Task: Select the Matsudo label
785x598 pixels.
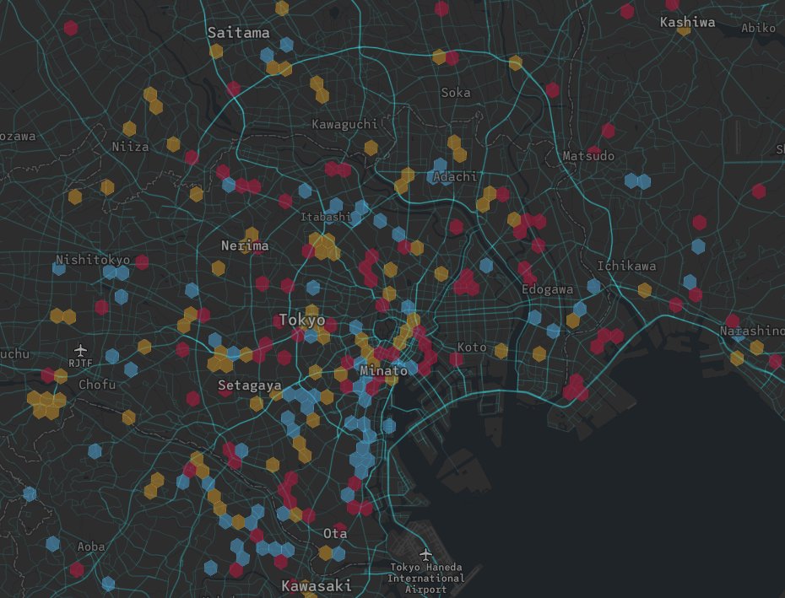Action: (588, 156)
